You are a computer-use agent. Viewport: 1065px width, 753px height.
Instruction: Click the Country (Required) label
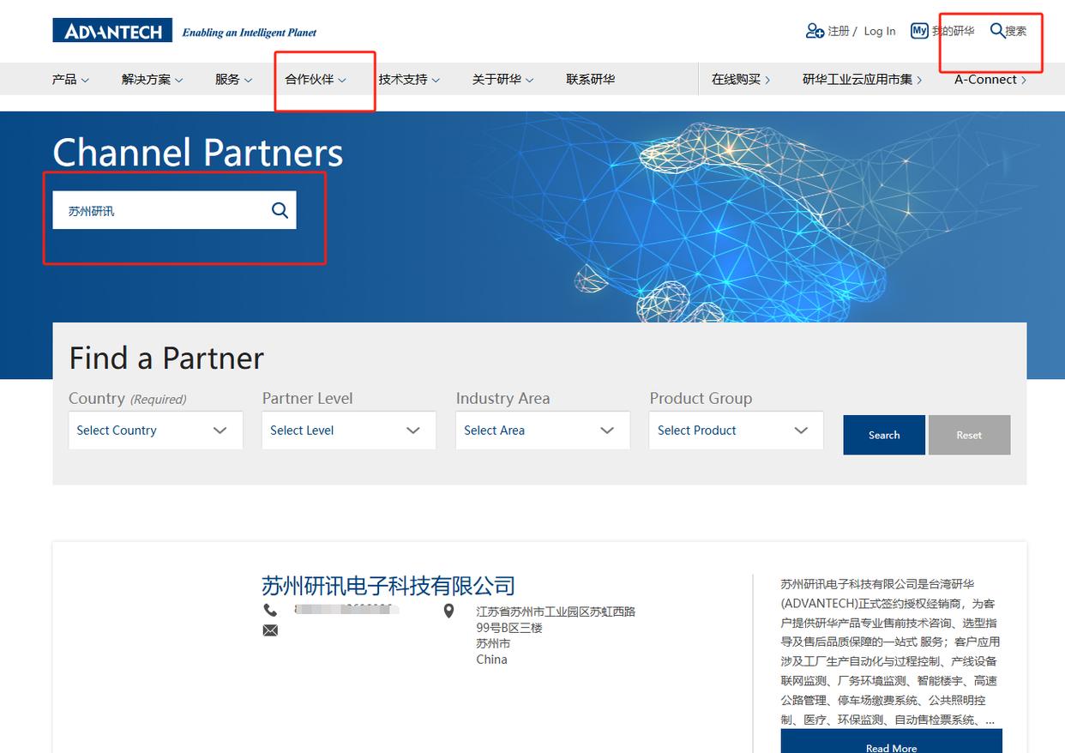tap(128, 398)
